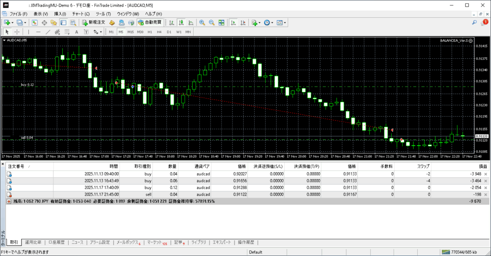Toggle chart auto scroll to latest bar
This screenshot has height=256, width=491.
click(x=233, y=22)
